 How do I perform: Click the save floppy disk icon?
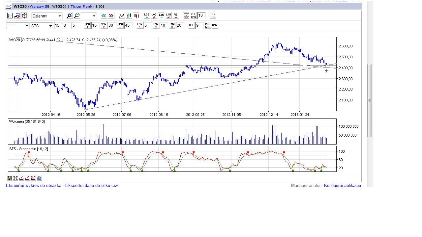click(10, 178)
